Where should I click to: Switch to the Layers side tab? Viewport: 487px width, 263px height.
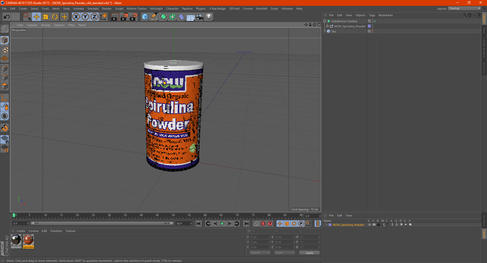point(484,234)
